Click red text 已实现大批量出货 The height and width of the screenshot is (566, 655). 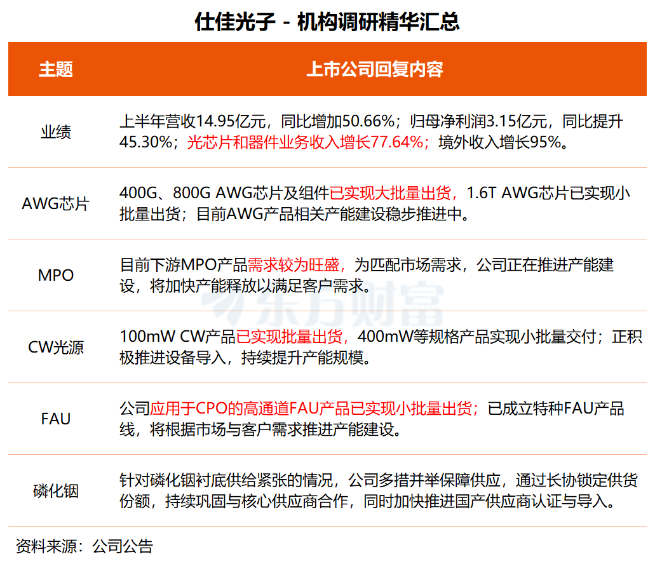pyautogui.click(x=390, y=193)
